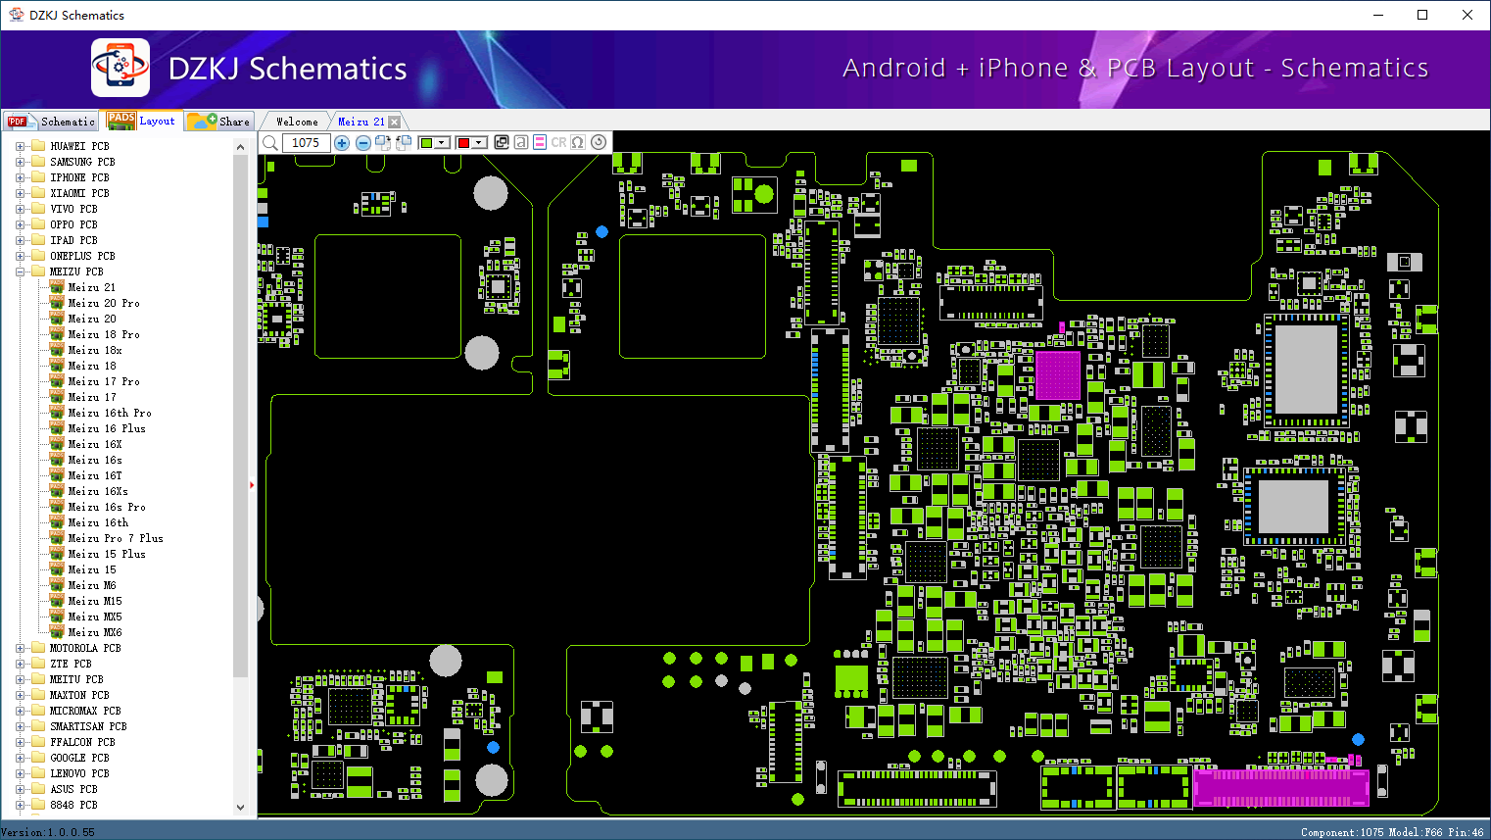The width and height of the screenshot is (1491, 840).
Task: Click the Version:1.0.0.55 status text
Action: (49, 832)
